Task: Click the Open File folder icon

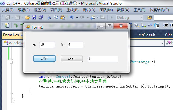Action: point(27,17)
